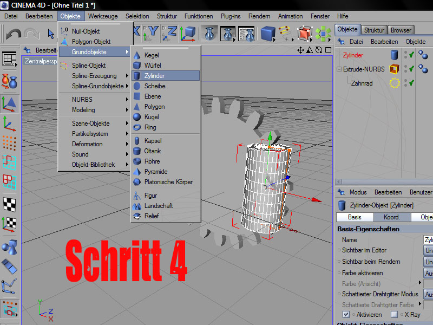The height and width of the screenshot is (325, 433).
Task: Open the Benutzer menu in attributes manager
Action: [421, 192]
